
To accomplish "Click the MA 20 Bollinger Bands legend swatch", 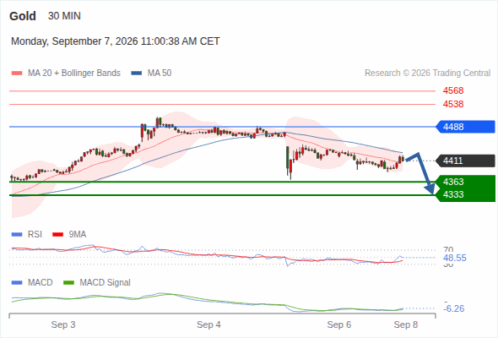I will coord(17,74).
